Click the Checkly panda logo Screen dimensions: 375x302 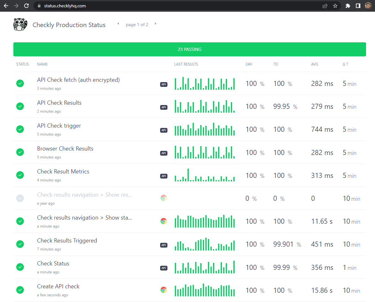(x=20, y=24)
